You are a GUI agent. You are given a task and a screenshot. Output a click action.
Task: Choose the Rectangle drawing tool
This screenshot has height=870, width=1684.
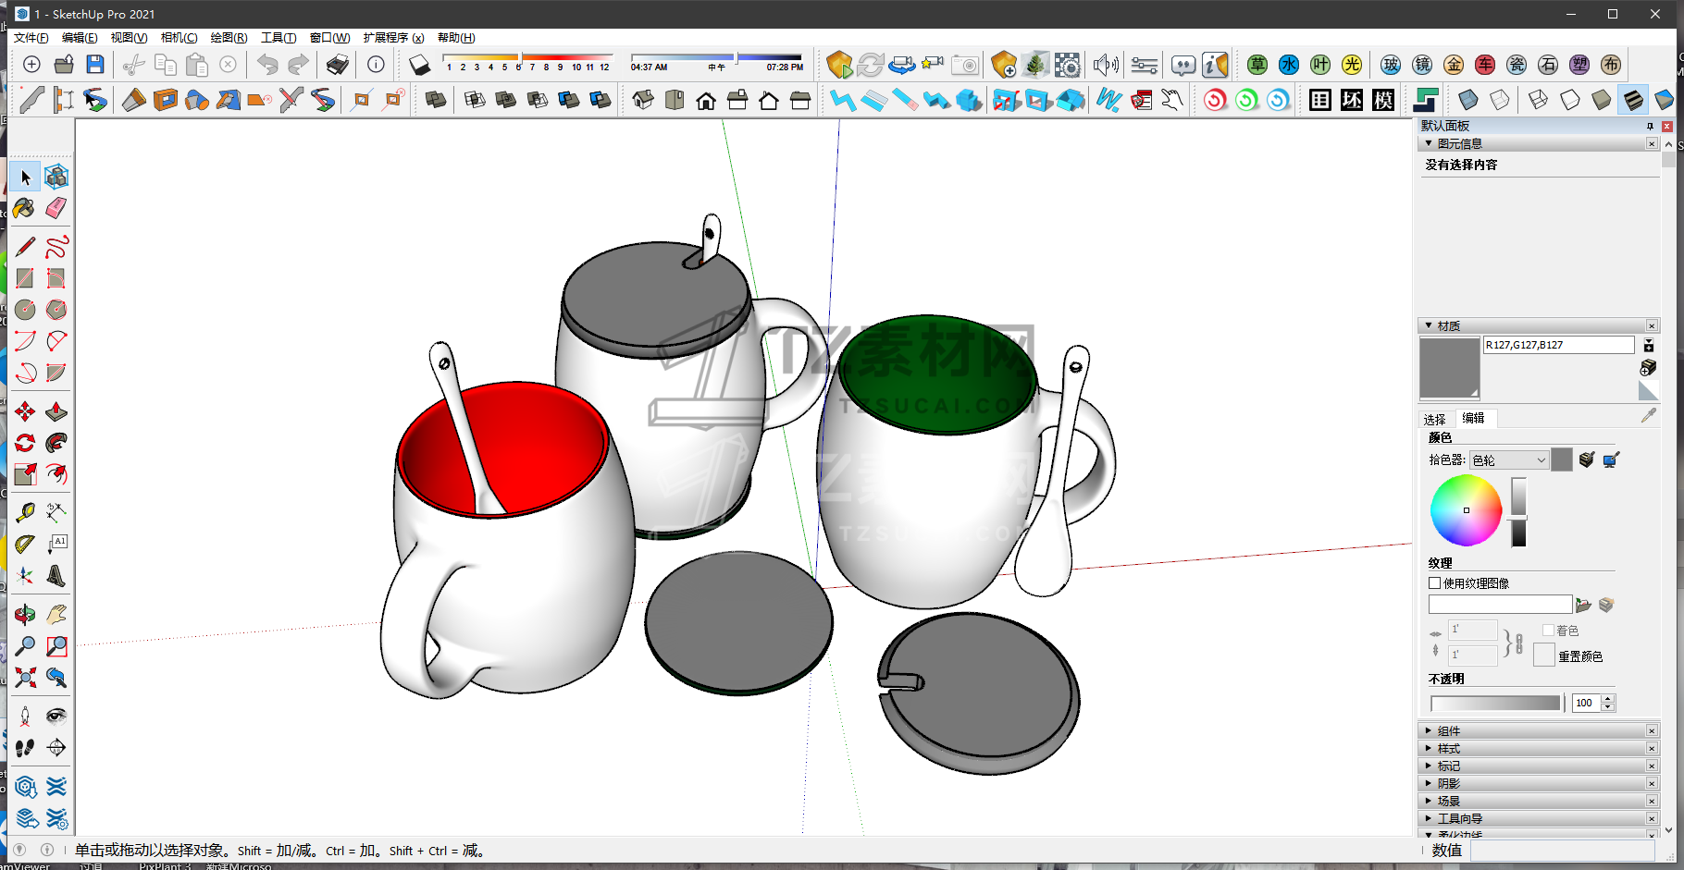[x=25, y=278]
